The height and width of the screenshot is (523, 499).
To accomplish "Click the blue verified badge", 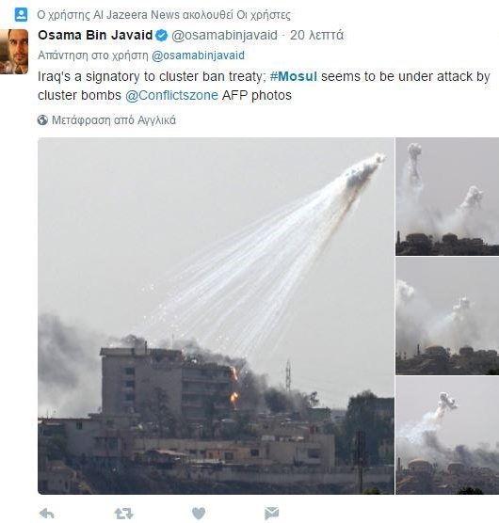I will [162, 35].
